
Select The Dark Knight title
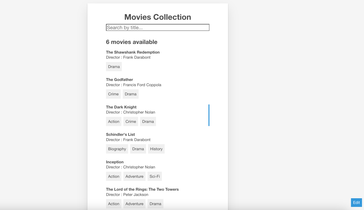point(121,107)
